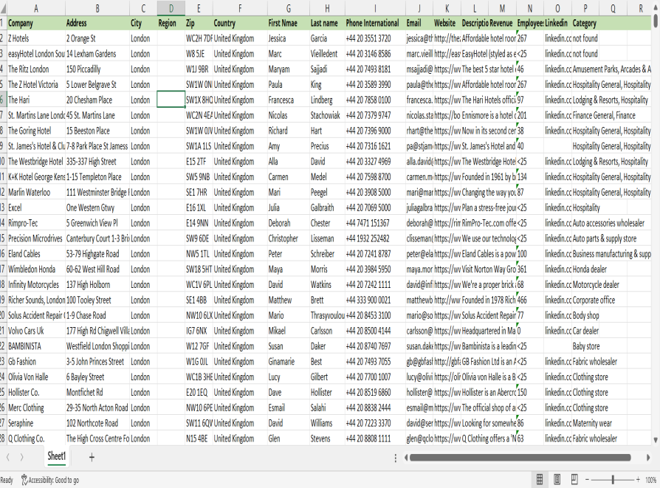
Task: Select the 'The Goring Hotel' cell
Action: (x=36, y=131)
